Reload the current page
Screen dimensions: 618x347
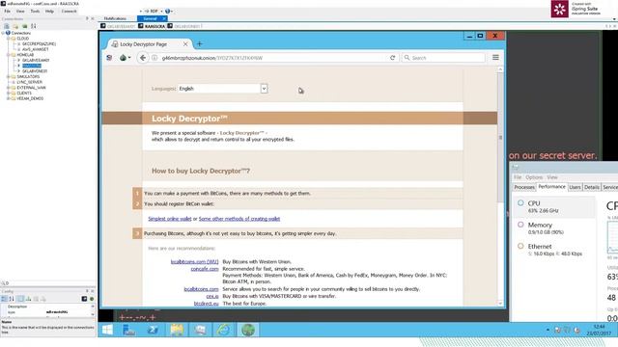(x=393, y=58)
